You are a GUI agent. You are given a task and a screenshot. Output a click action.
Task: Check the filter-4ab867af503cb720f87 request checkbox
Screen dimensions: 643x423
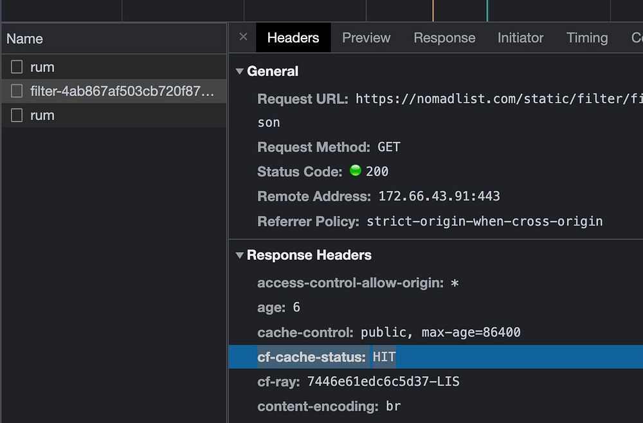(x=17, y=91)
